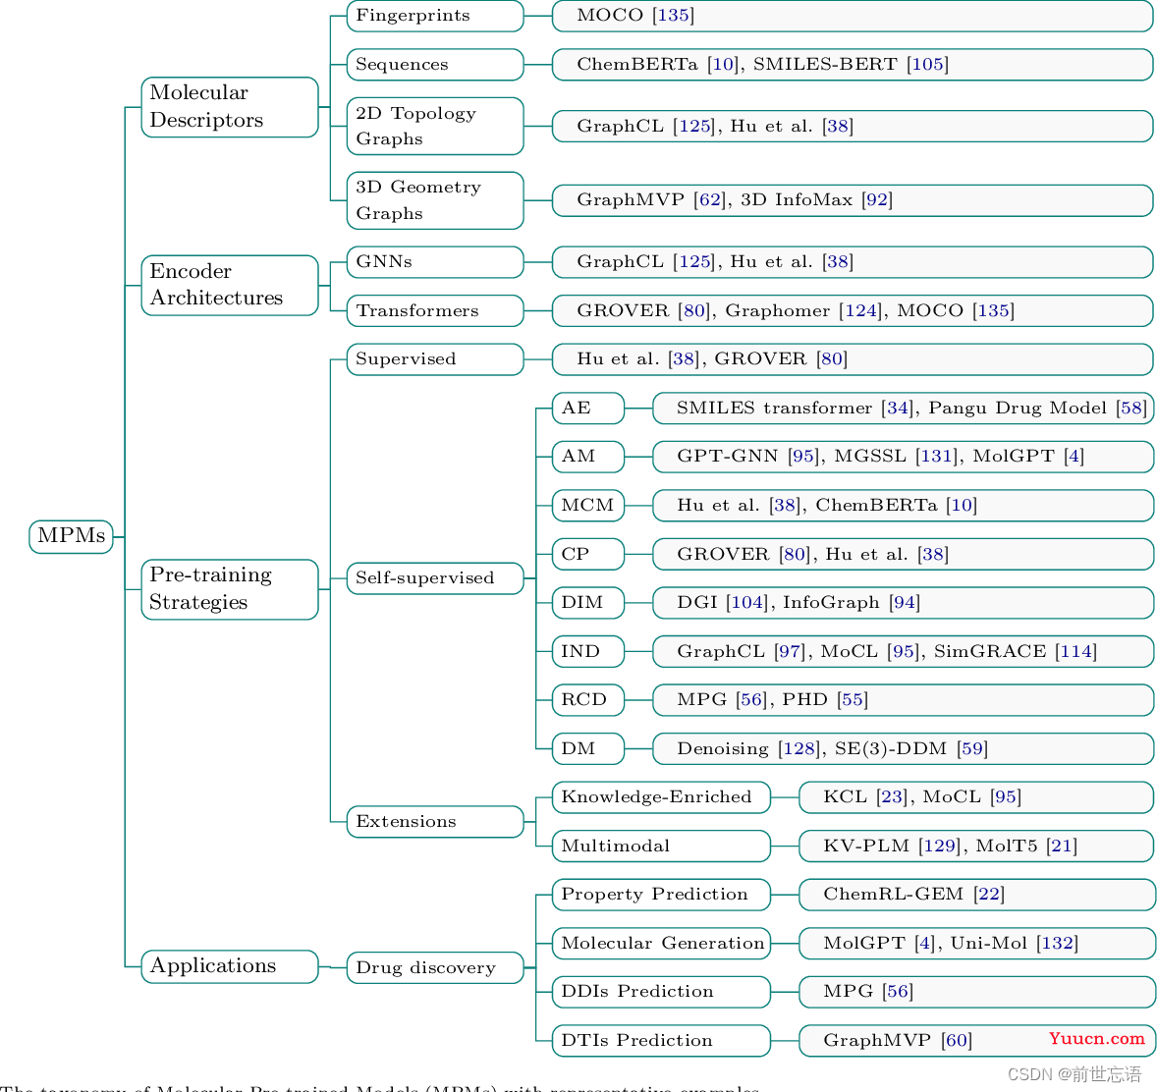This screenshot has width=1157, height=1092.
Task: Open citation [59] after SE(3)-DDM
Action: (x=972, y=749)
